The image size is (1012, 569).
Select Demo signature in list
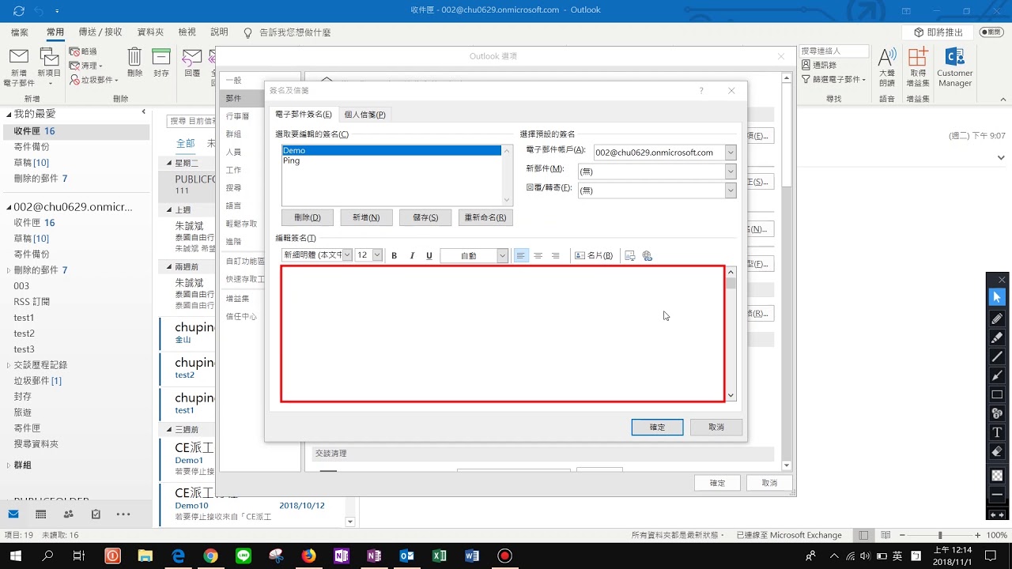(x=391, y=150)
